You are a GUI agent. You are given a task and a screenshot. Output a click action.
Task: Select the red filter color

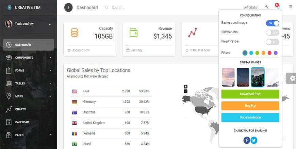(269, 53)
